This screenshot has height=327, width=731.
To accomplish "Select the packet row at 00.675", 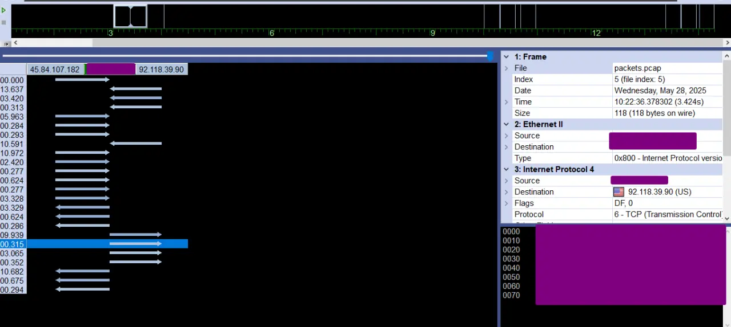I will pyautogui.click(x=94, y=280).
